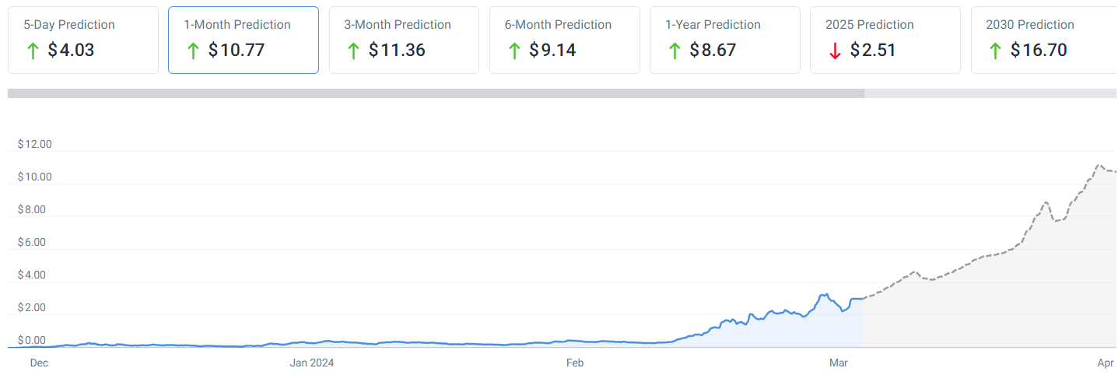The height and width of the screenshot is (375, 1118).
Task: Choose the 1-Year Prediction tab title
Action: click(714, 25)
